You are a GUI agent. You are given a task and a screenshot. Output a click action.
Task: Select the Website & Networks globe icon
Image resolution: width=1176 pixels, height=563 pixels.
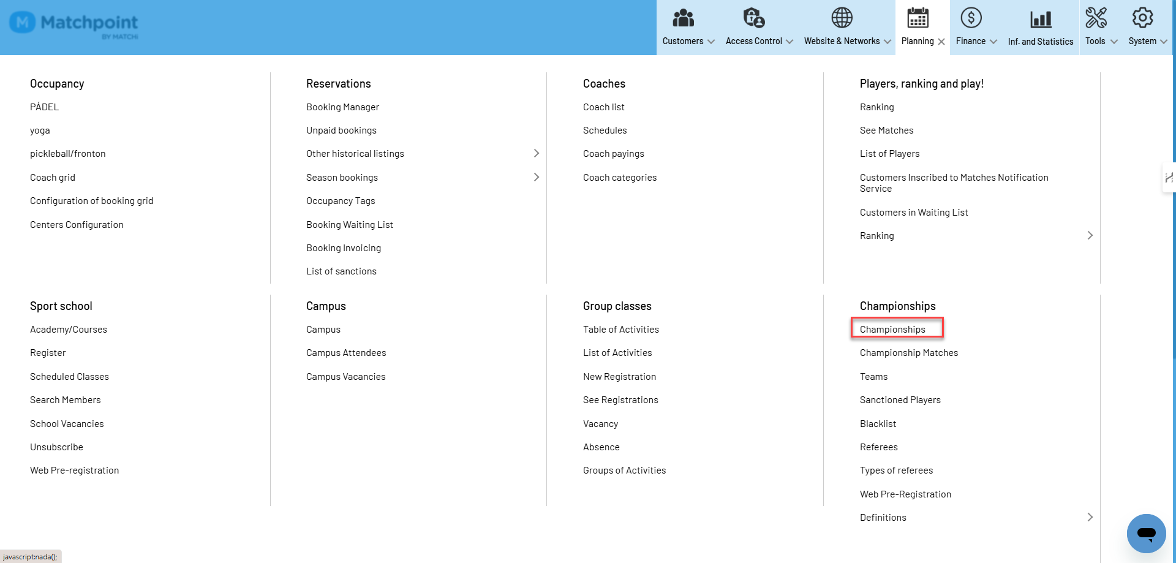click(x=842, y=18)
